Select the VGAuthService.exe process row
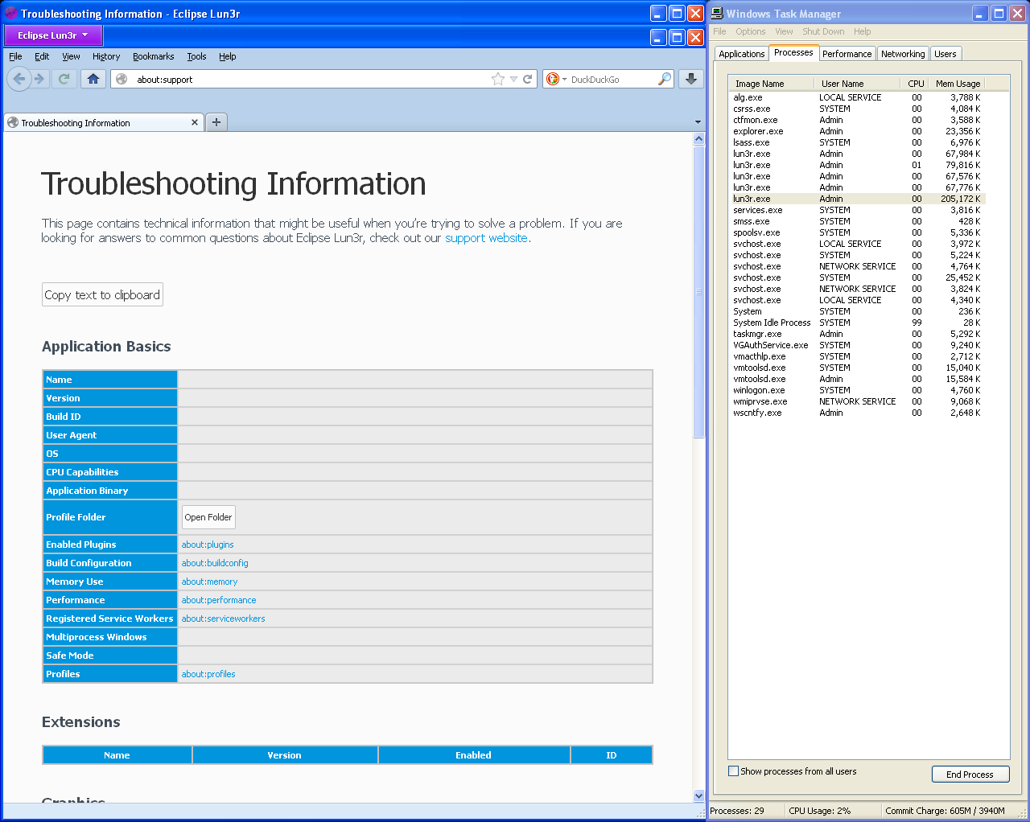The image size is (1030, 822). (857, 345)
